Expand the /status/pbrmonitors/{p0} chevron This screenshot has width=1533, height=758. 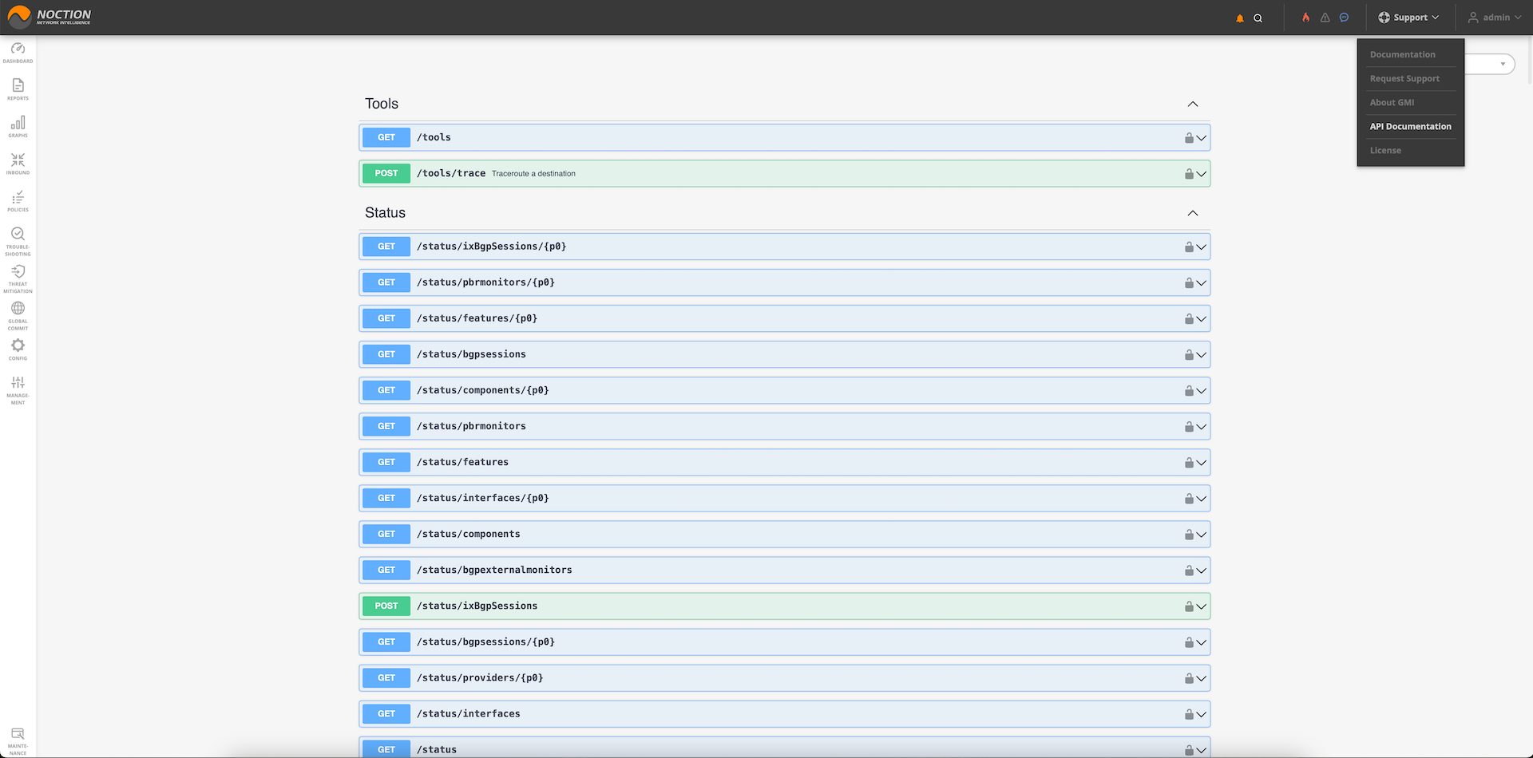(1202, 283)
